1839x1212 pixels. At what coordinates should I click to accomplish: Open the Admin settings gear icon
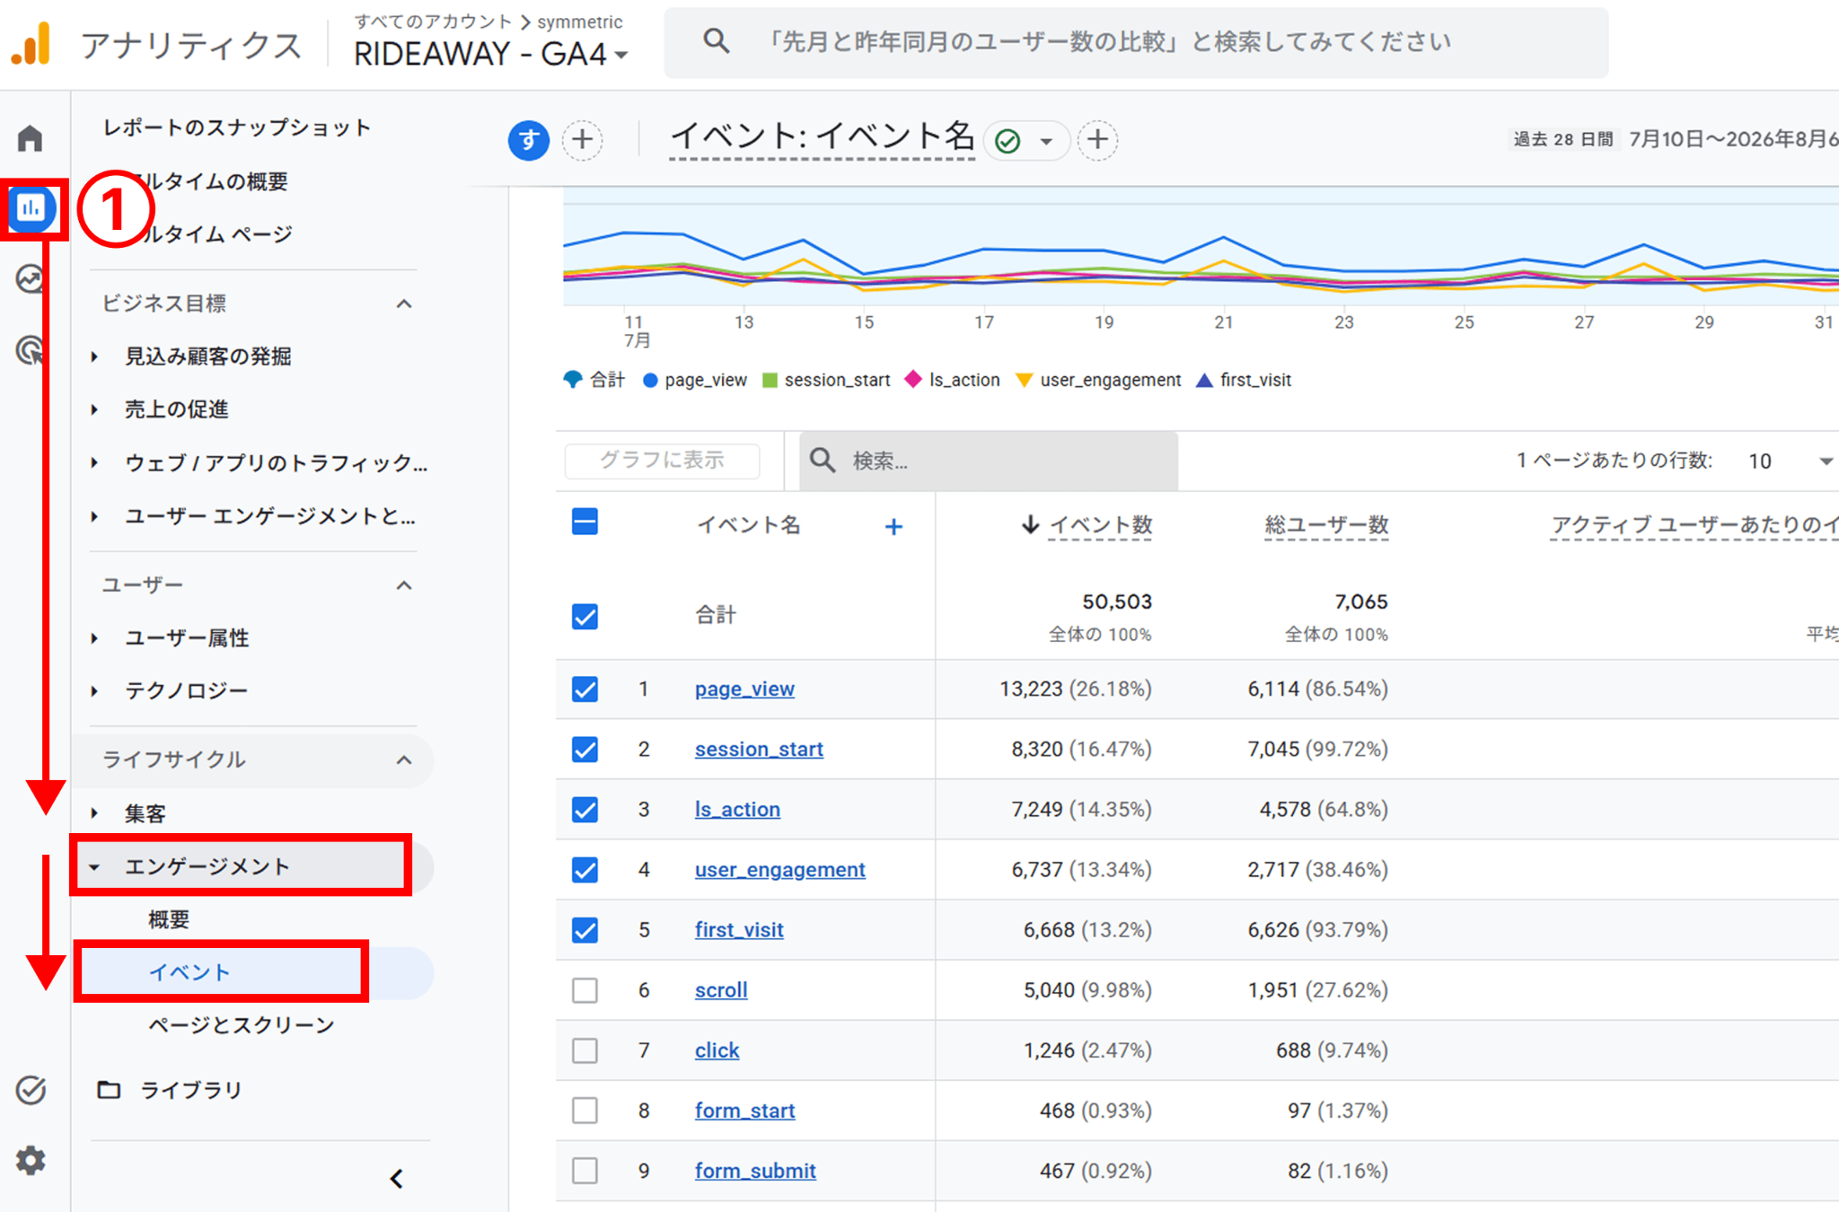(x=31, y=1161)
